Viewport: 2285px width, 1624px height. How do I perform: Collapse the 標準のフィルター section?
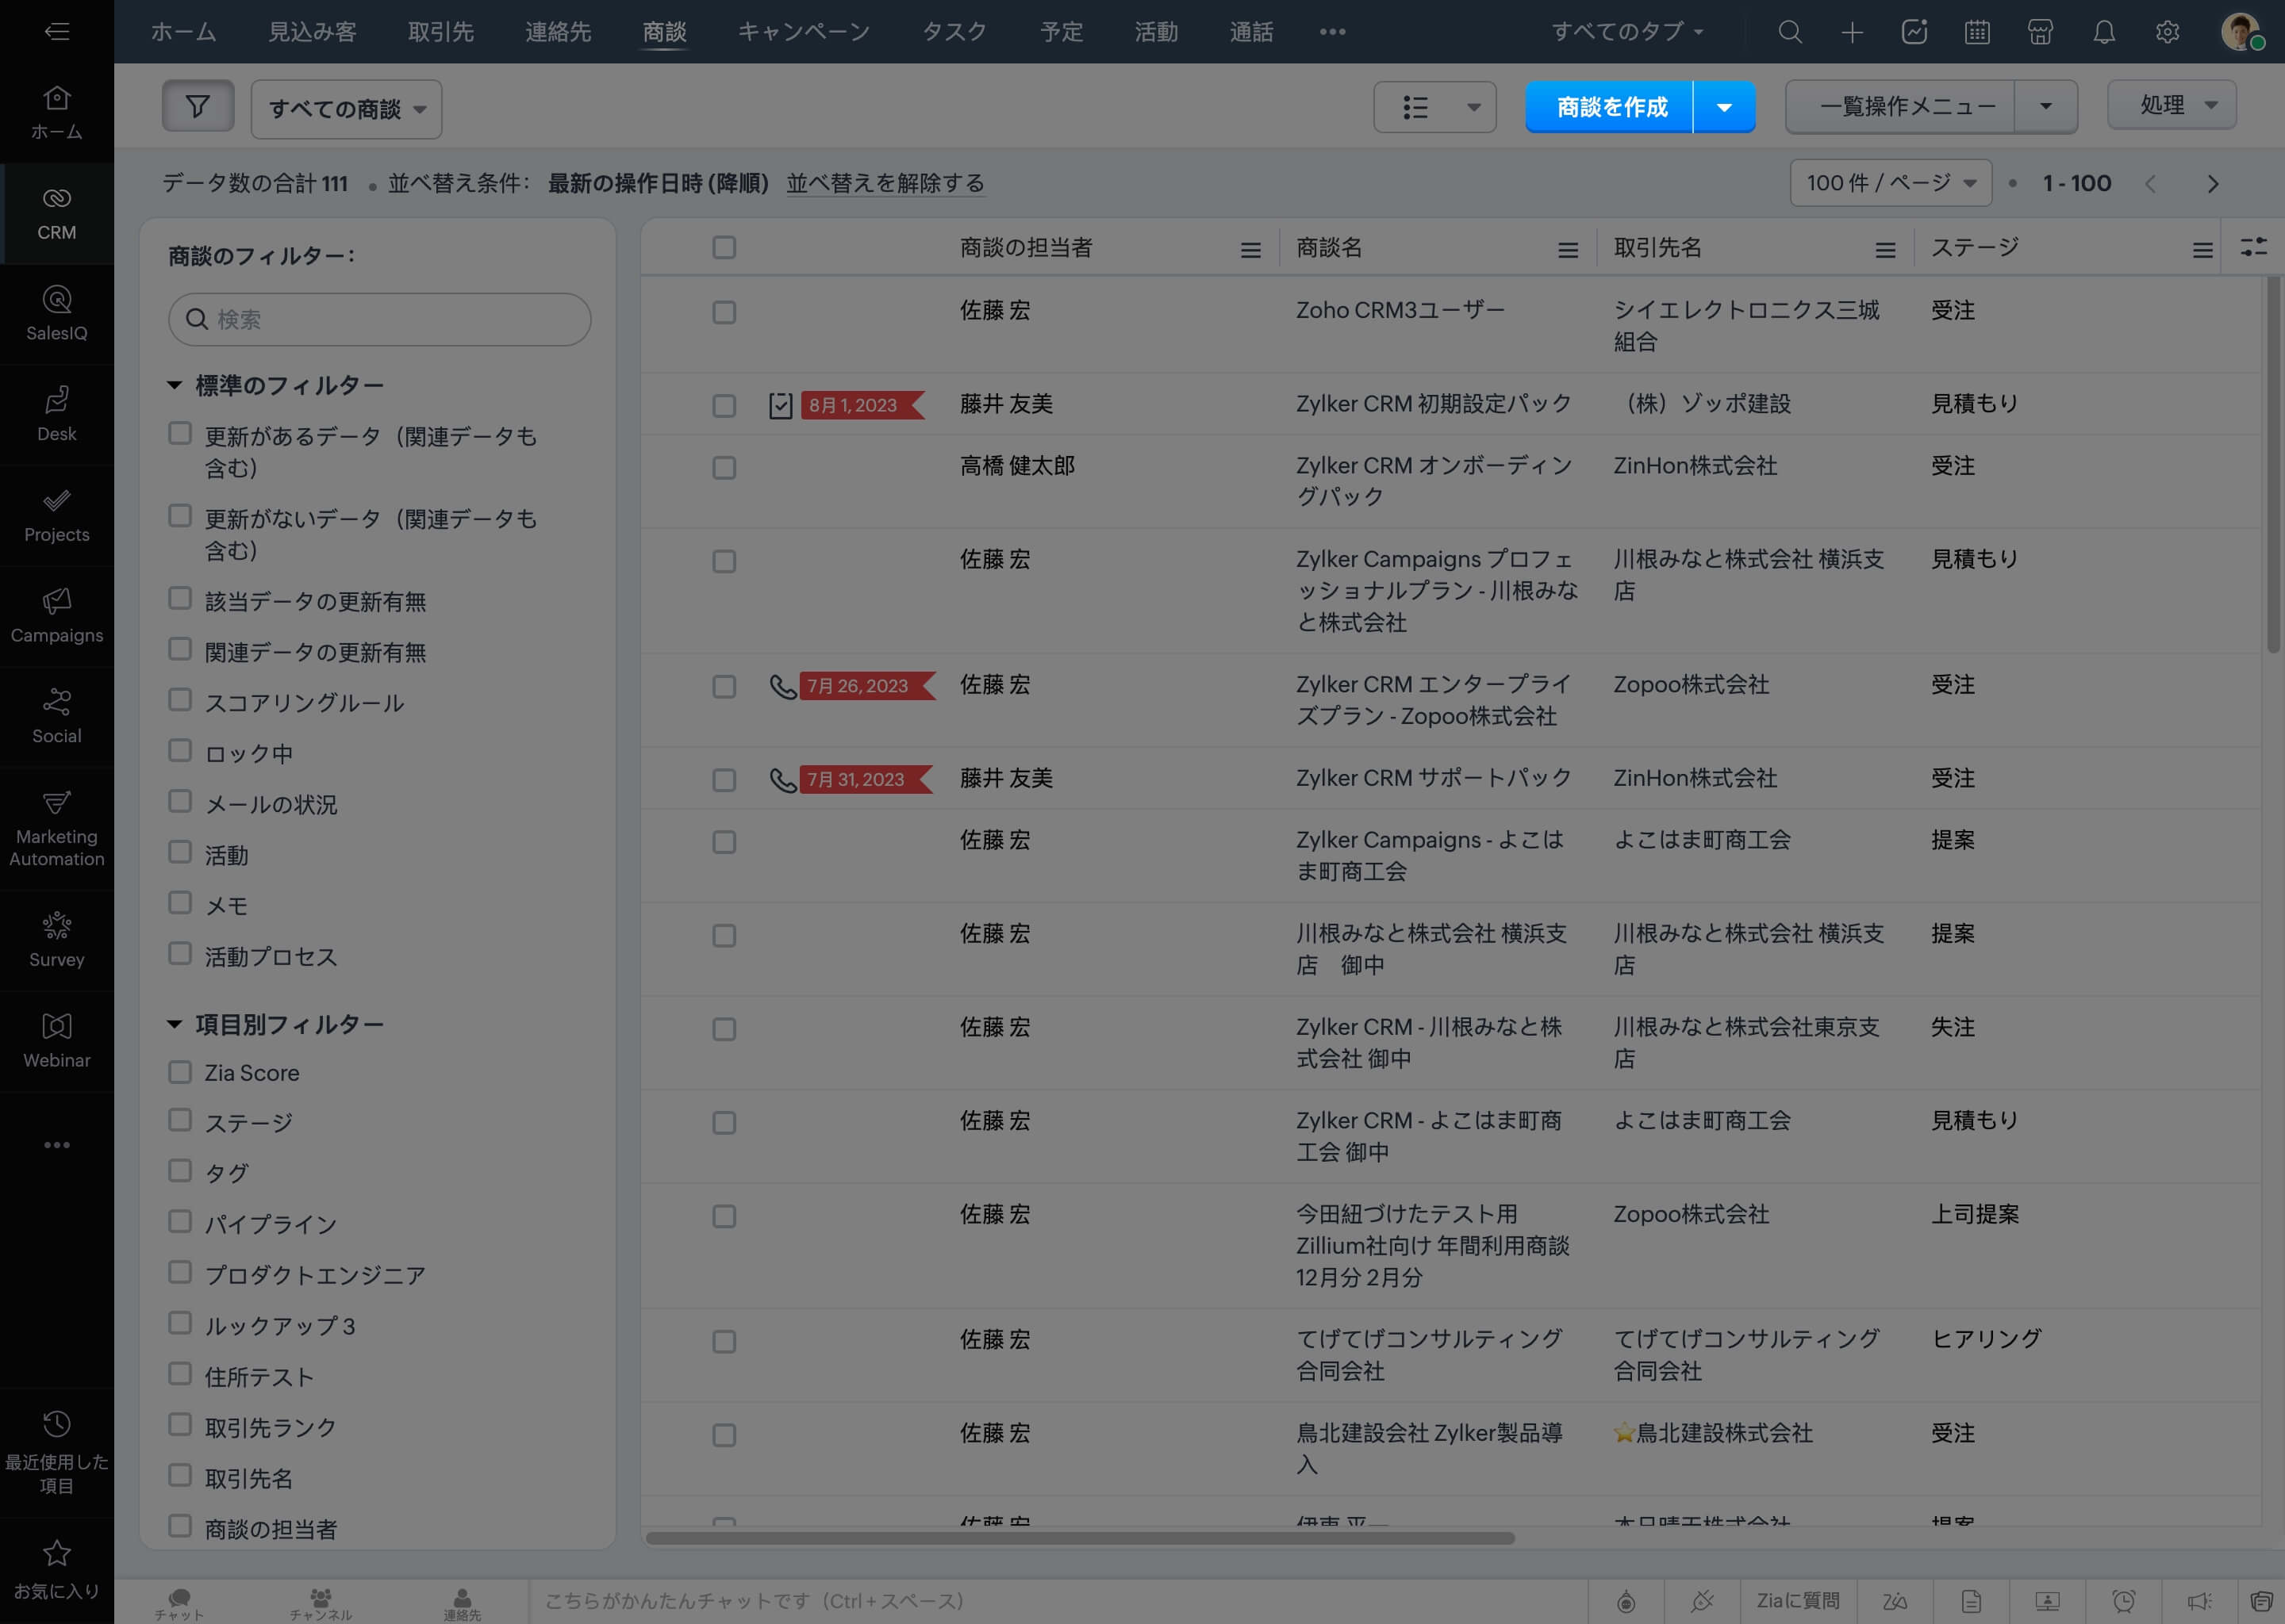coord(174,385)
